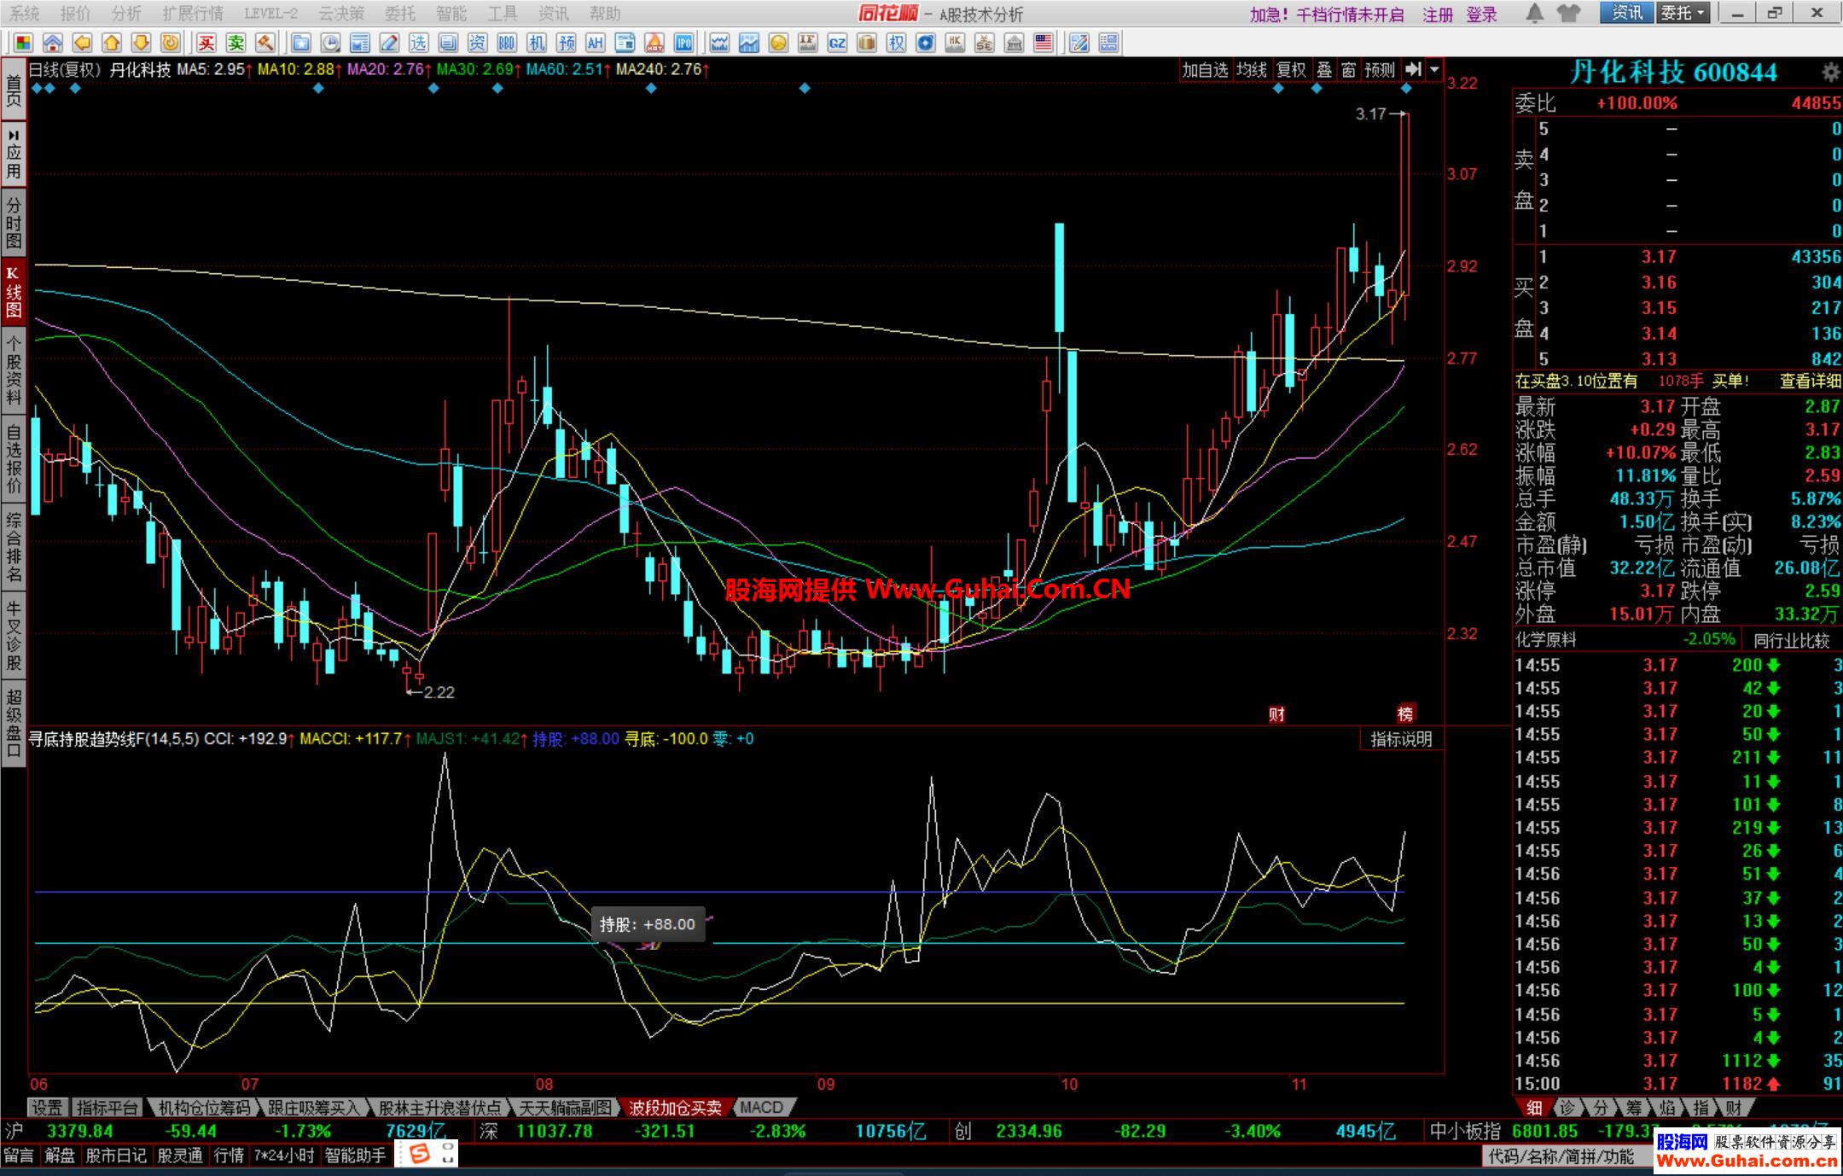Screen dimensions: 1843x1176
Task: Select the 天天躺赢副图 indicator tab
Action: (x=566, y=1107)
